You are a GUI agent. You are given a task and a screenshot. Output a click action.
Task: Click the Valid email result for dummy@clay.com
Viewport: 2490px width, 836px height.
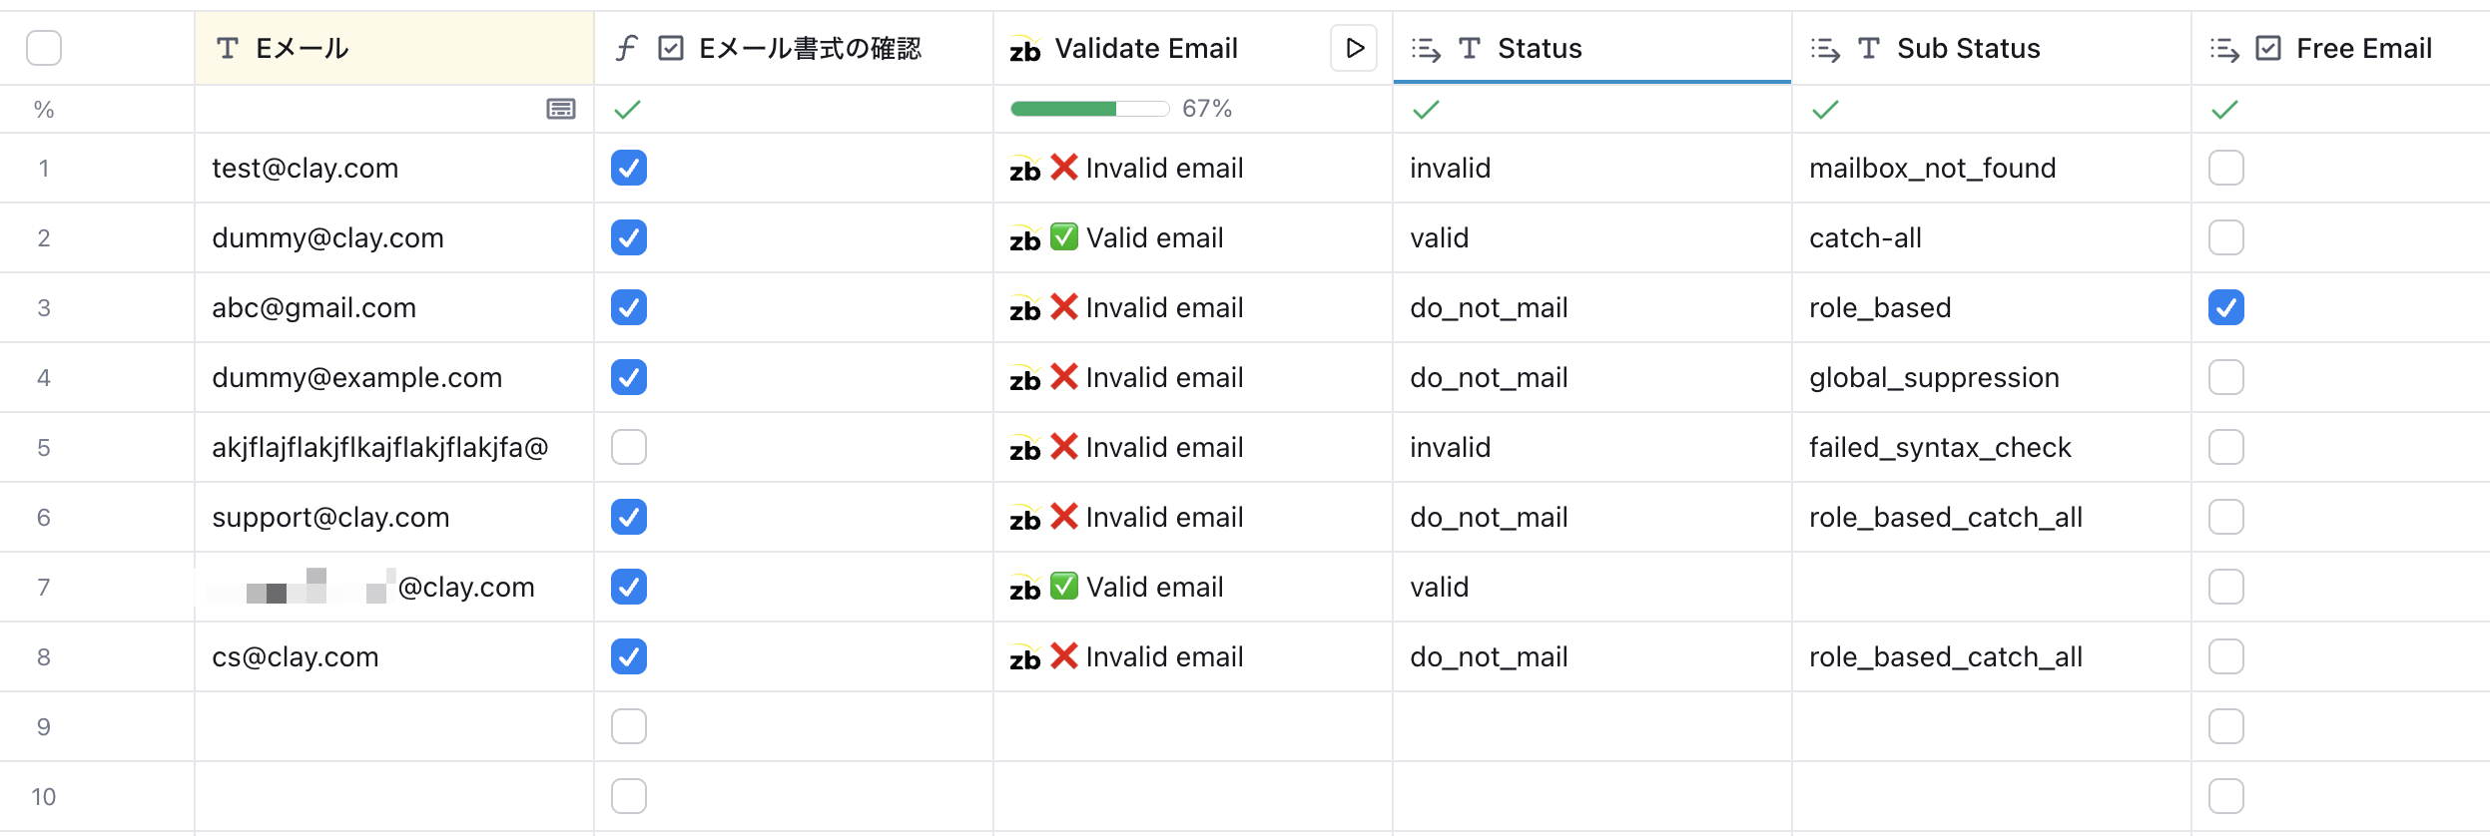[x=1154, y=237]
